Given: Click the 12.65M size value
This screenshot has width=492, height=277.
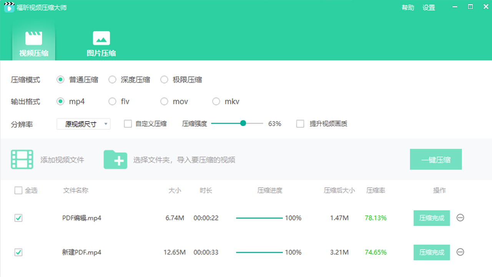Looking at the screenshot, I should pos(175,252).
